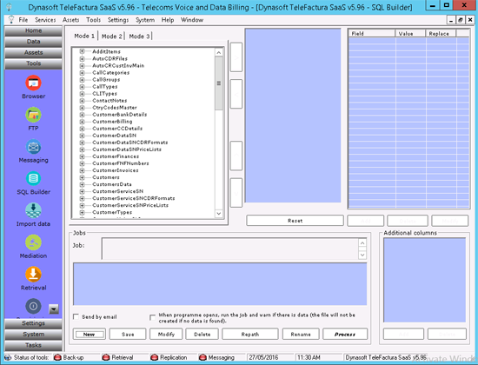
Task: Click the Job field up spinner arrow
Action: point(362,243)
